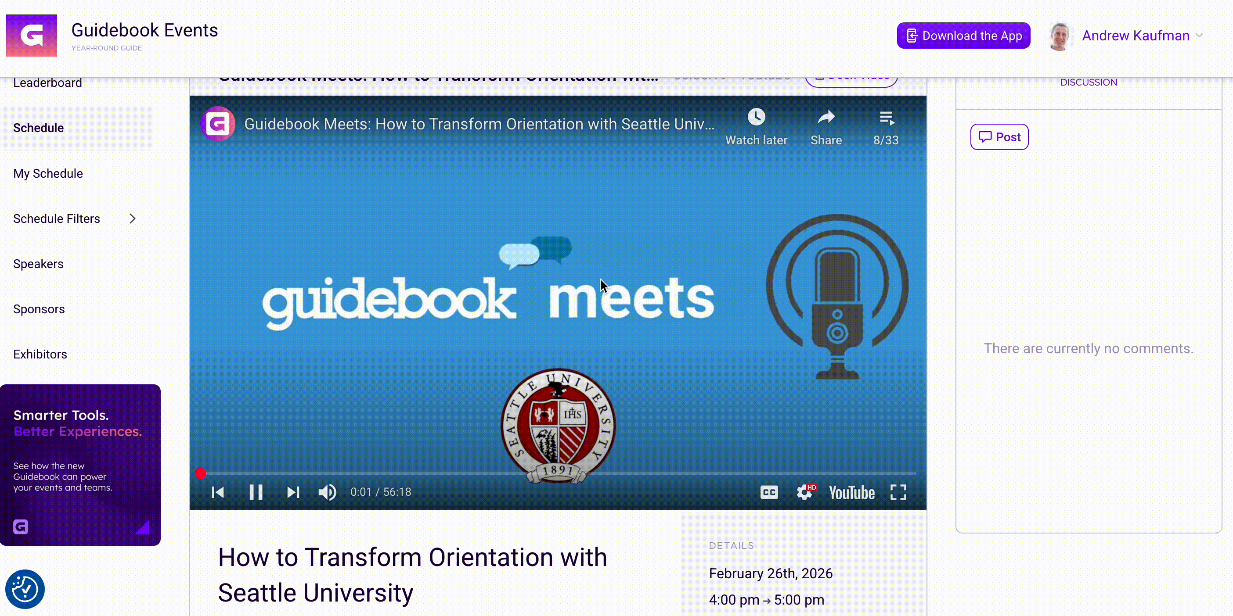Open the video title link in player

pos(479,124)
